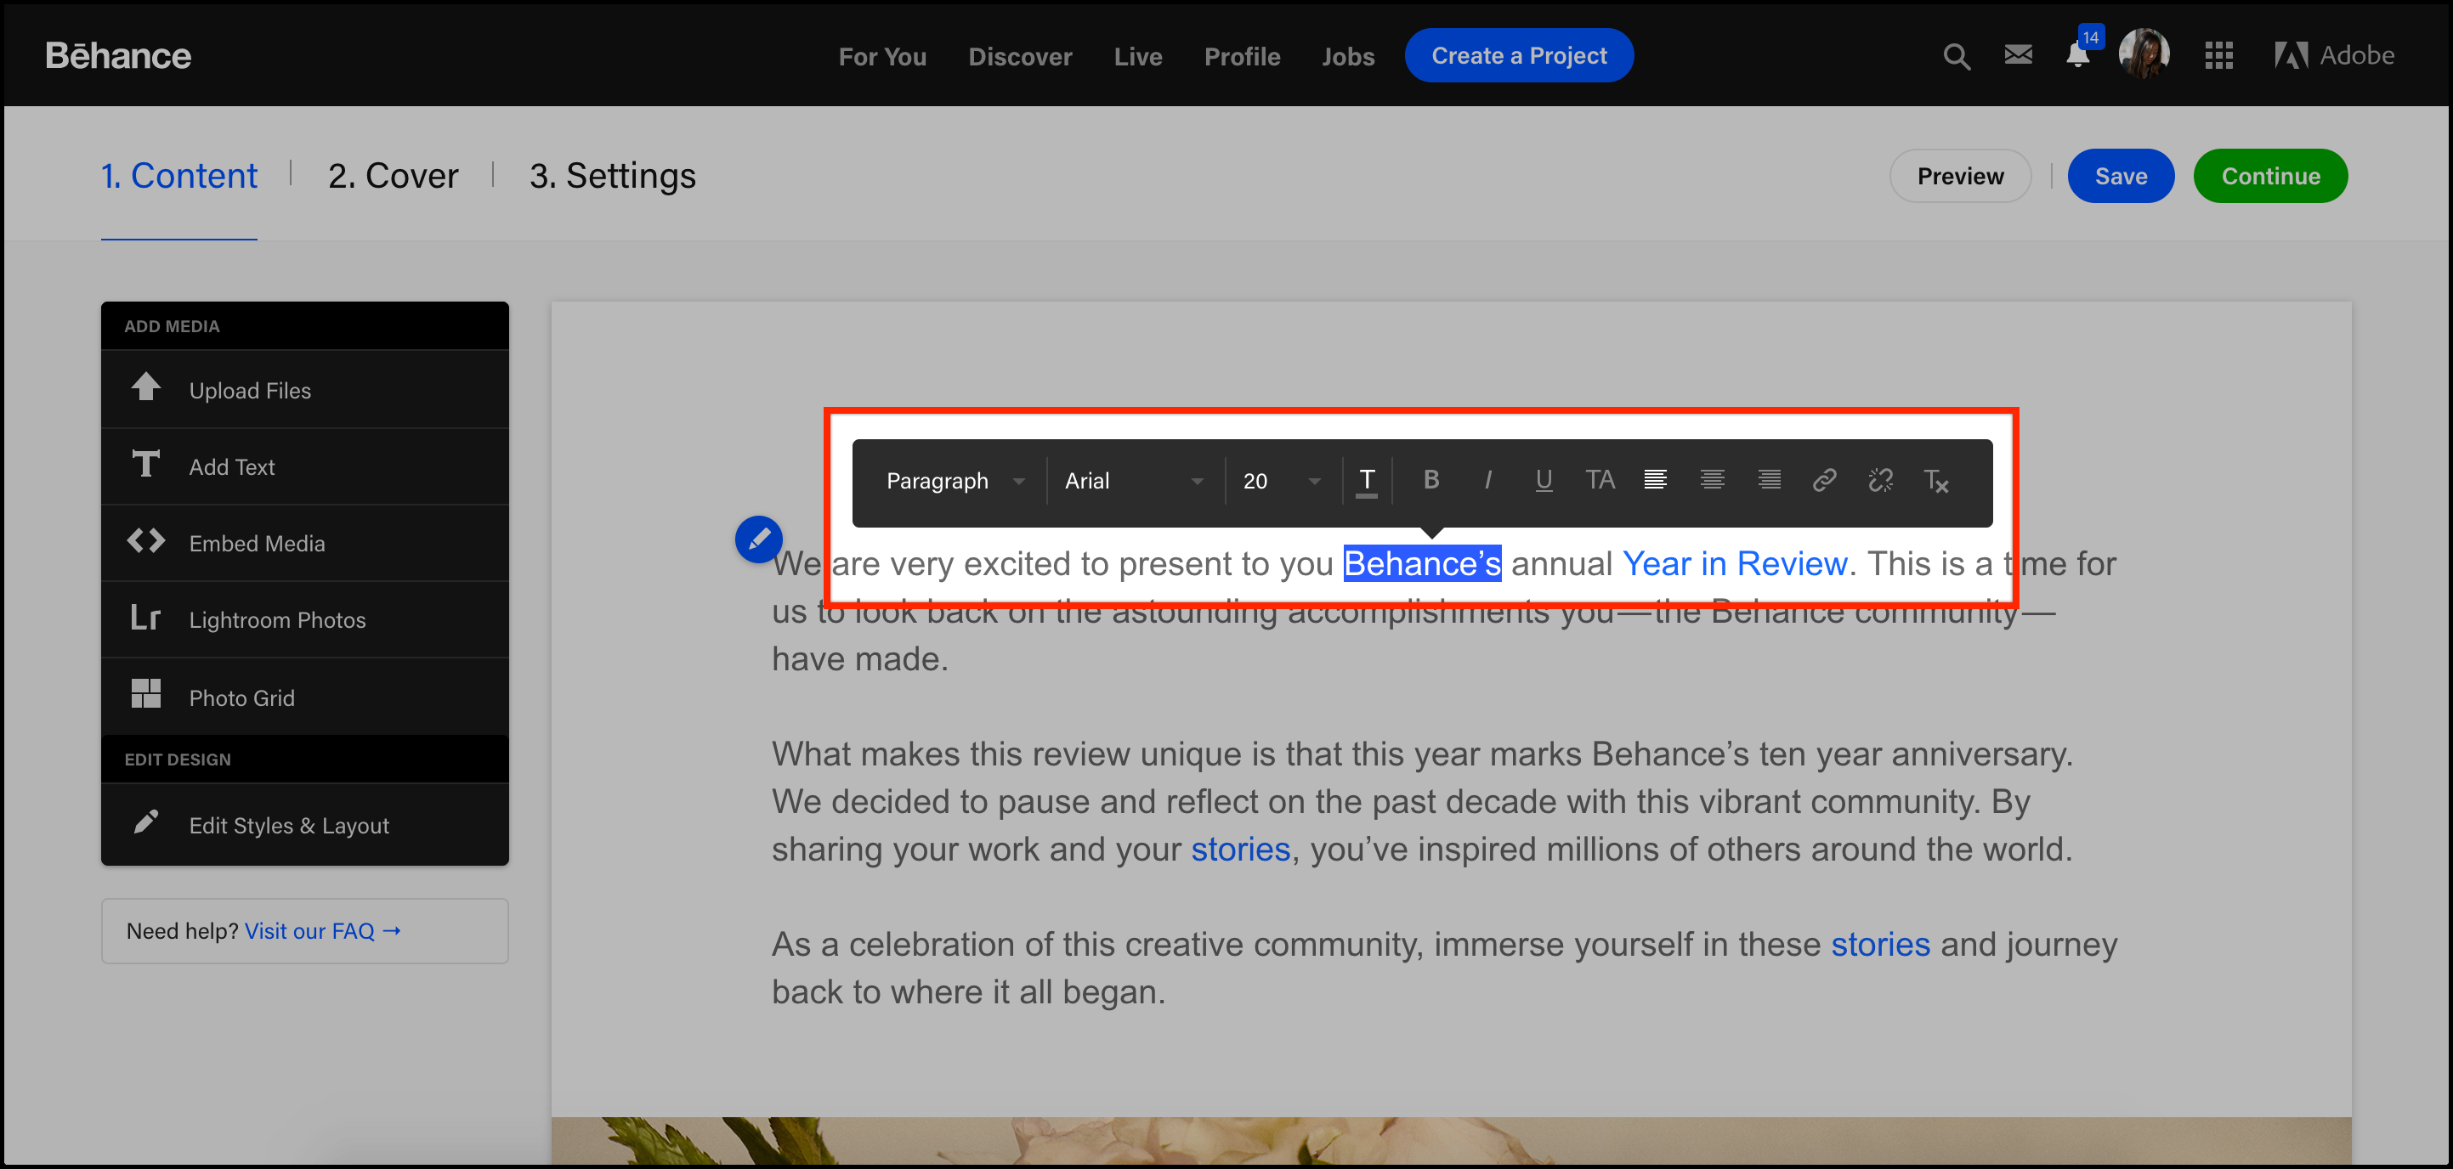Viewport: 2453px width, 1169px height.
Task: Open Profile in navigation
Action: 1242,56
